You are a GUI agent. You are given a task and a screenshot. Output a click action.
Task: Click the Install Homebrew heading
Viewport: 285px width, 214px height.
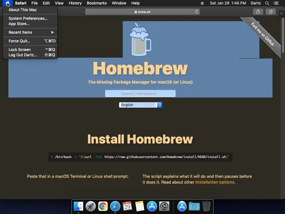(140, 139)
